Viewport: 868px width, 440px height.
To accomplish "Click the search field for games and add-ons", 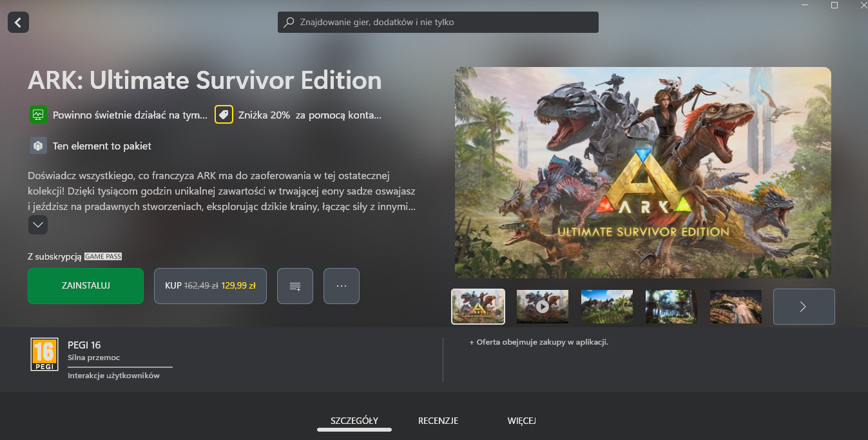I will [x=438, y=22].
